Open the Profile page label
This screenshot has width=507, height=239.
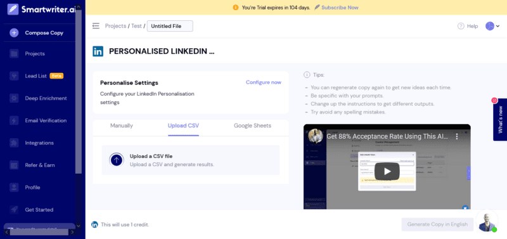pyautogui.click(x=33, y=188)
